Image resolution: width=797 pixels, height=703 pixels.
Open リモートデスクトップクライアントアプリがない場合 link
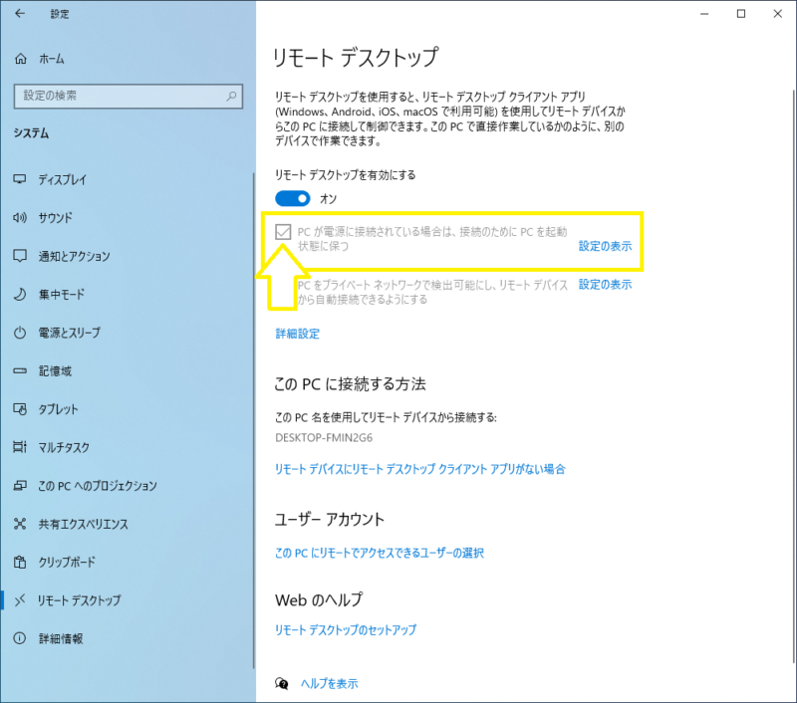[419, 469]
